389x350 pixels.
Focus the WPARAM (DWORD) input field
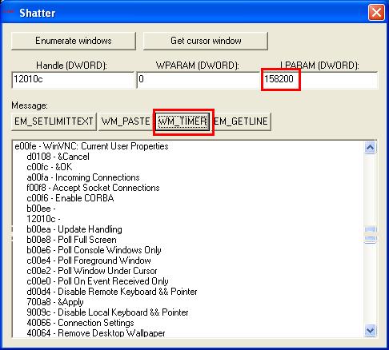(x=199, y=79)
